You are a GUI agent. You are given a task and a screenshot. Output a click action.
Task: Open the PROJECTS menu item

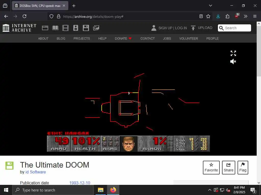82,39
